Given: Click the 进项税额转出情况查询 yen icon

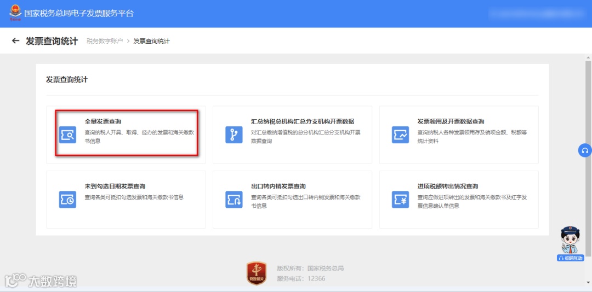Looking at the screenshot, I should [400, 199].
